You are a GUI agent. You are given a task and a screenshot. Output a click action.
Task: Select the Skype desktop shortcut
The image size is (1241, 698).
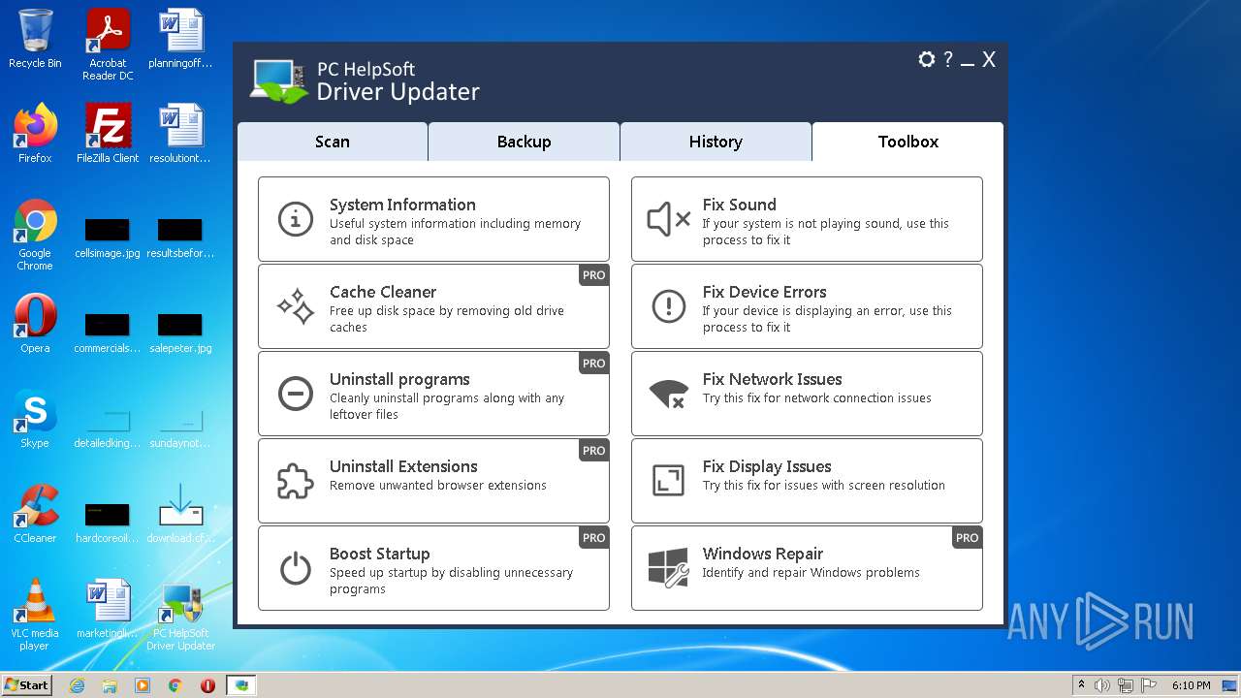[35, 419]
